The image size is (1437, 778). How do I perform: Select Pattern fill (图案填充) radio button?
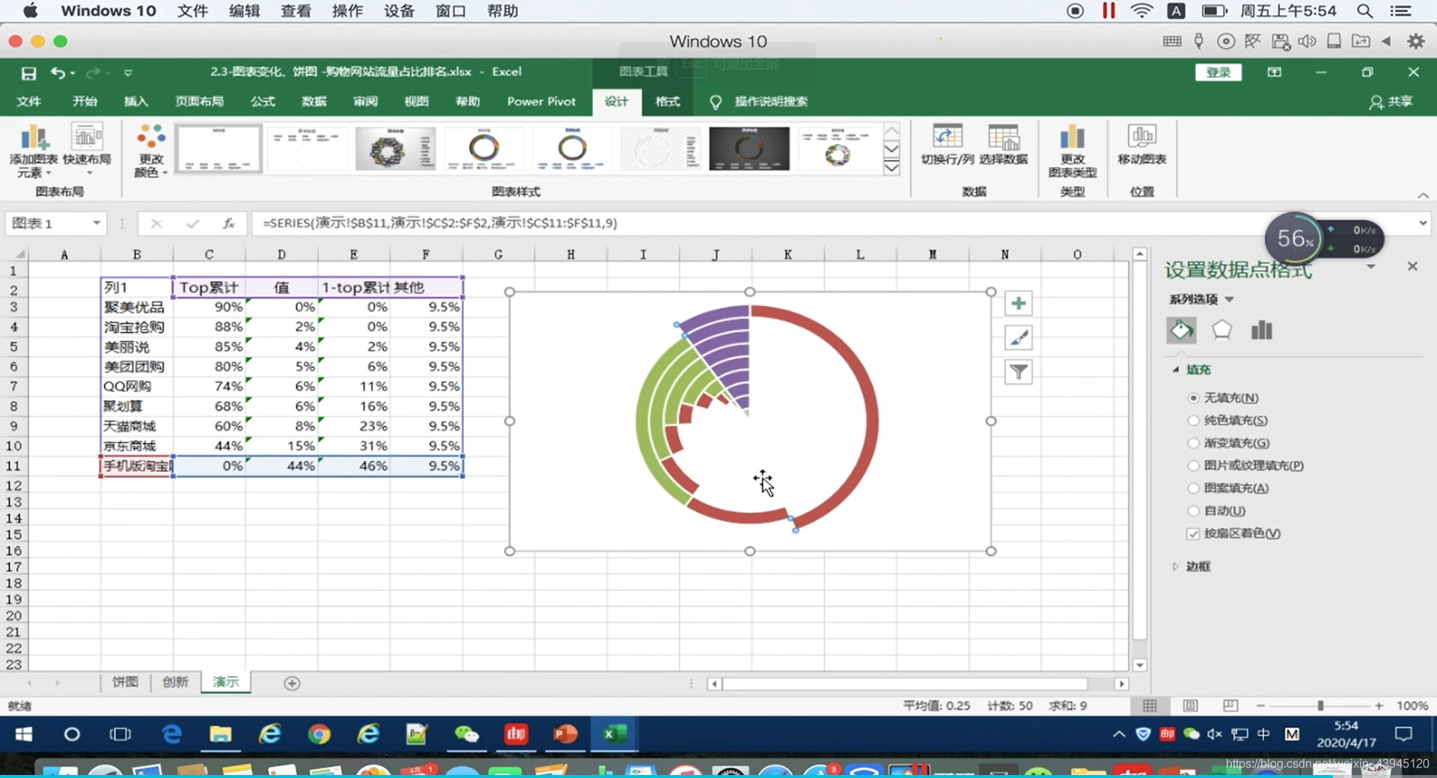1193,488
